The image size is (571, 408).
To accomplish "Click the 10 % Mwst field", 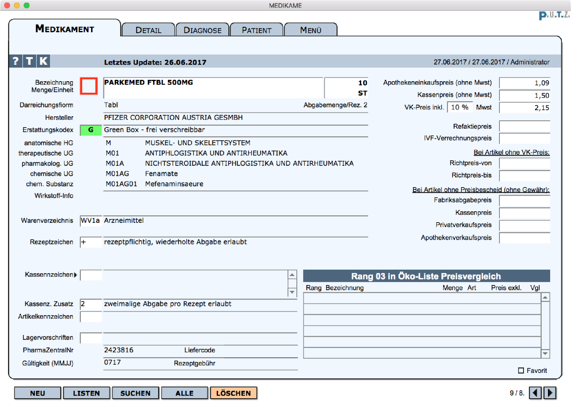I will (460, 107).
